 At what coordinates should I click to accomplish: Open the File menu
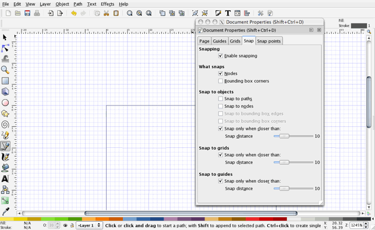[x=5, y=4]
